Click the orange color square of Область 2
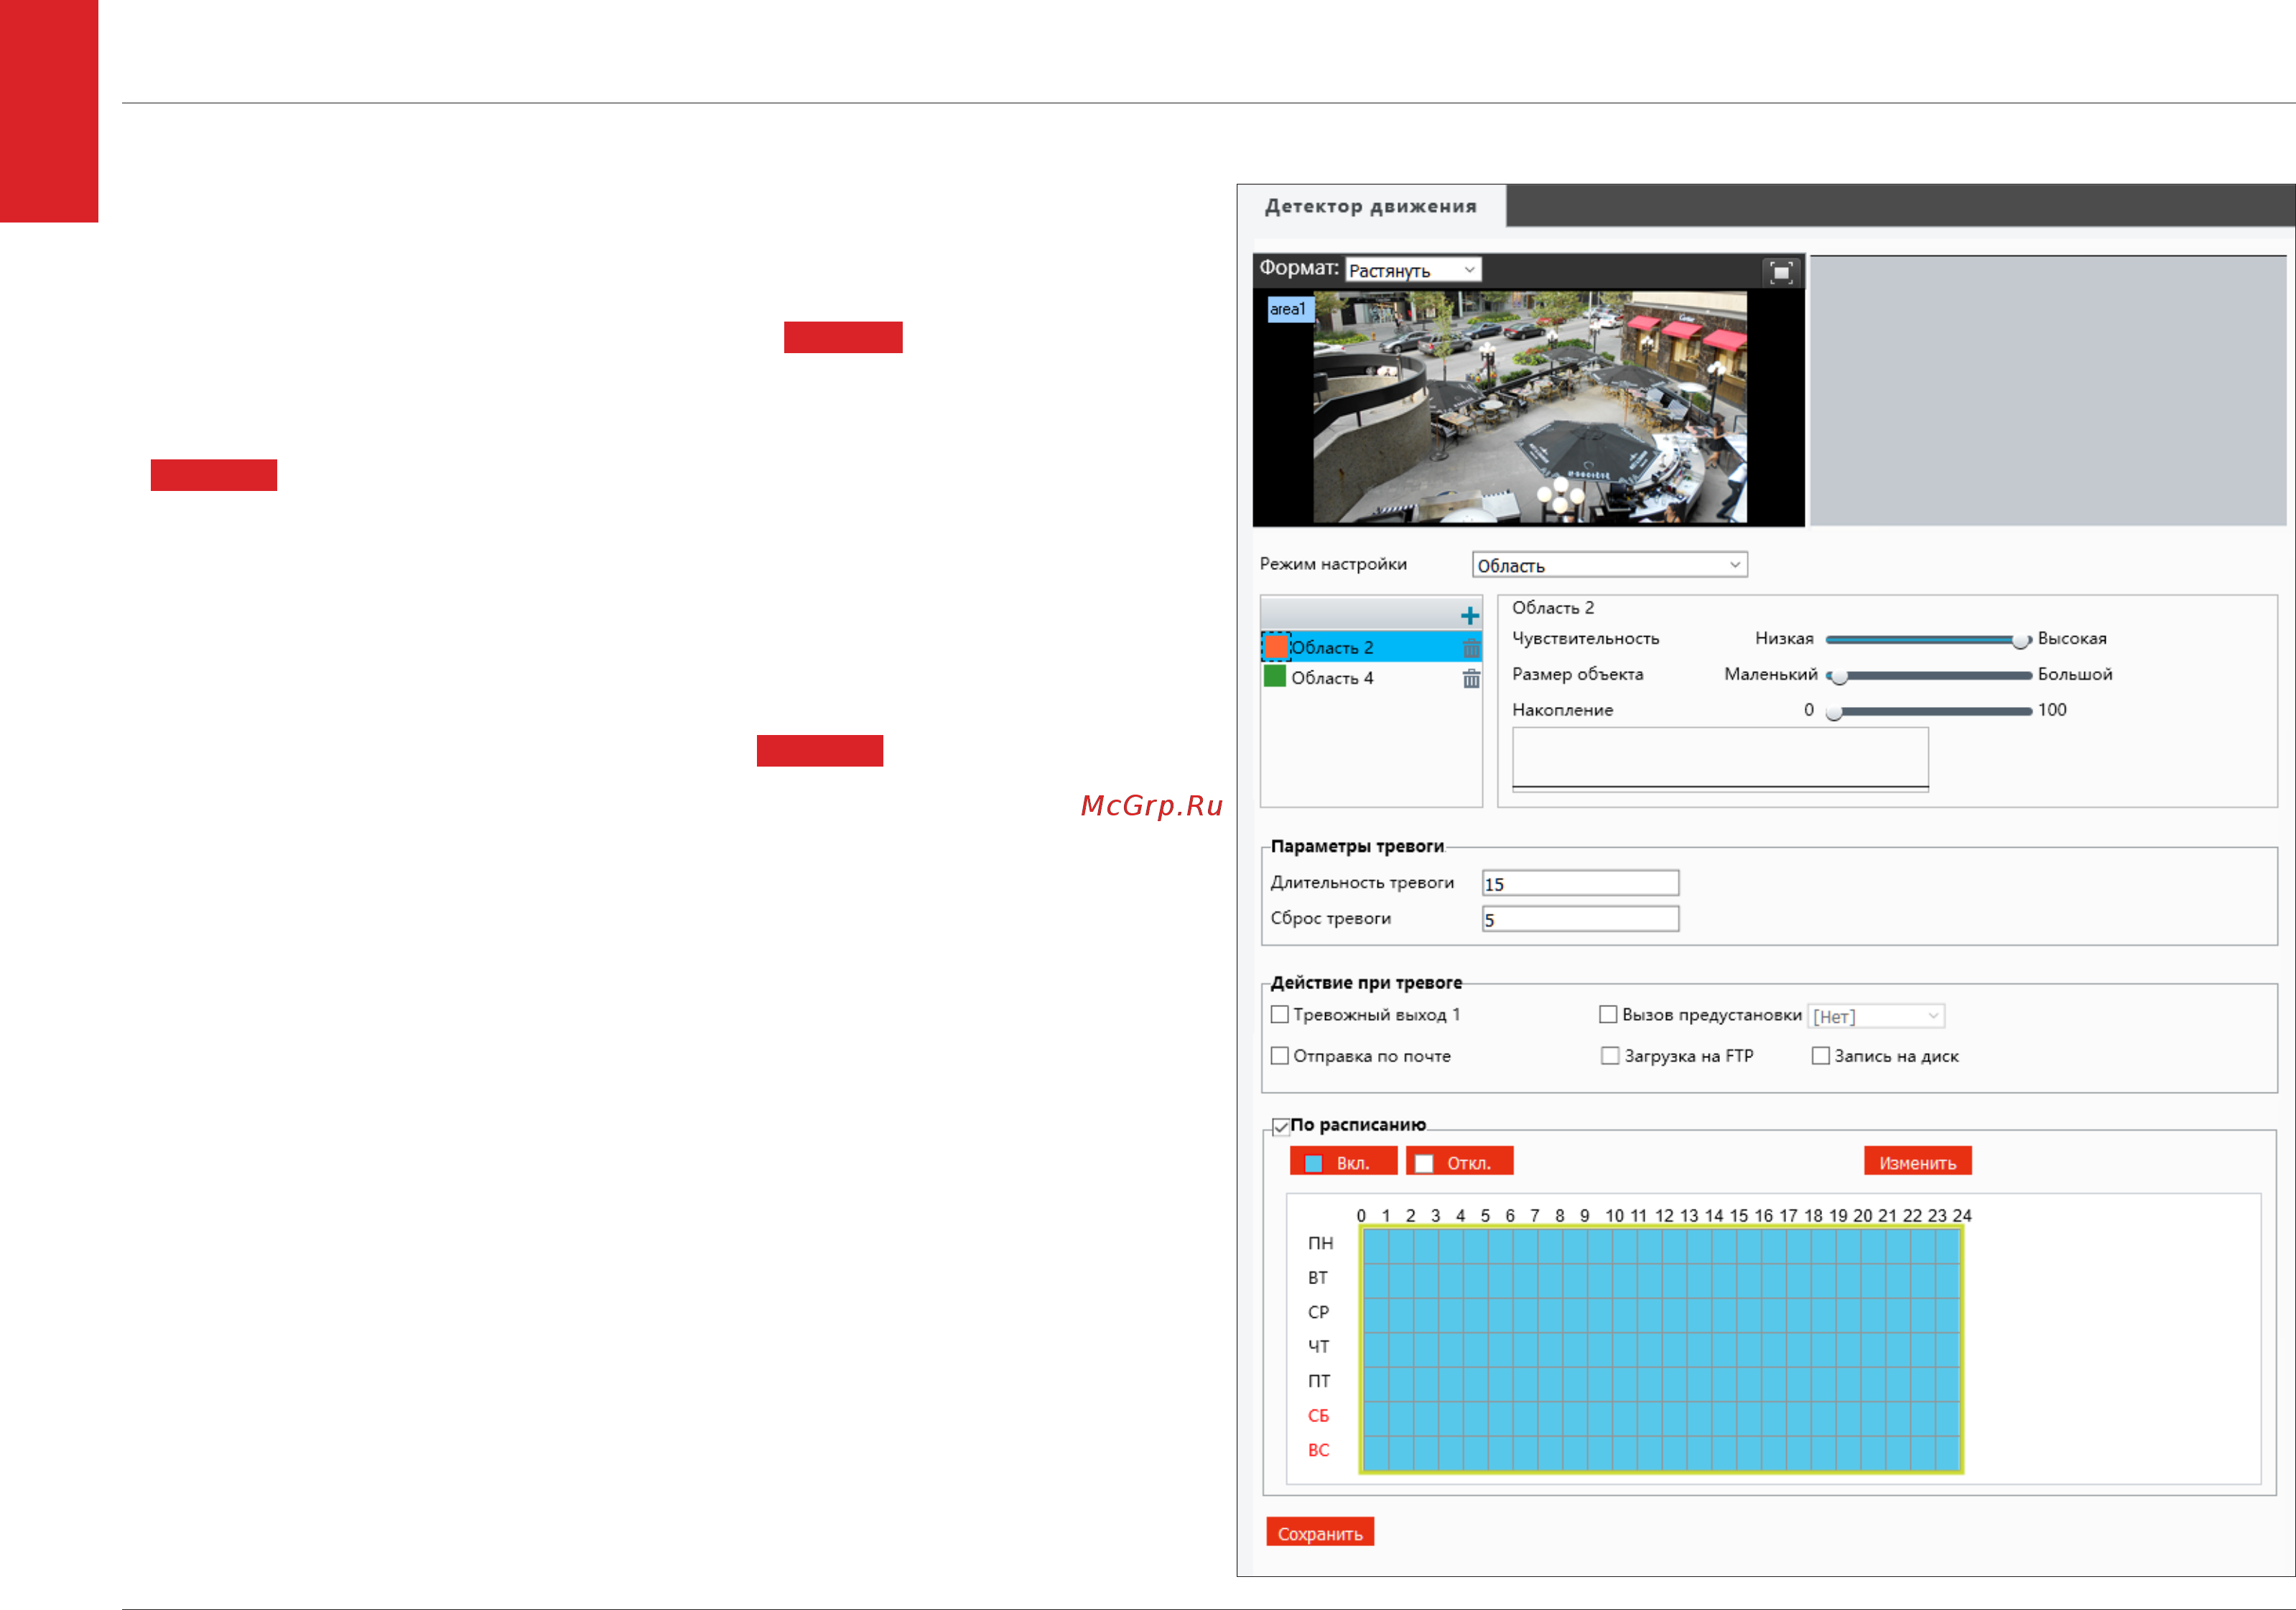The width and height of the screenshot is (2296, 1610). tap(1276, 647)
